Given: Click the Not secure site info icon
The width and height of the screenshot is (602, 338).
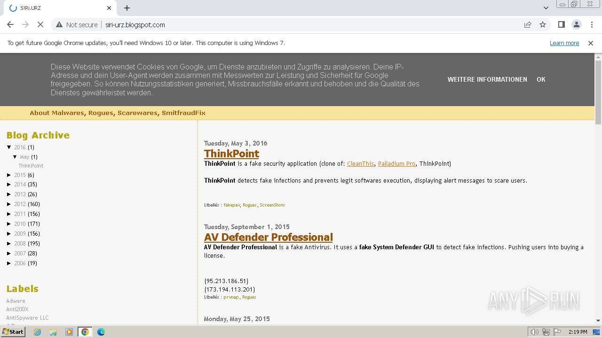Looking at the screenshot, I should tap(77, 24).
